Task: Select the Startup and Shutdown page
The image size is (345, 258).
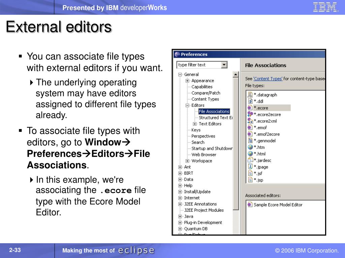Action: [x=212, y=148]
